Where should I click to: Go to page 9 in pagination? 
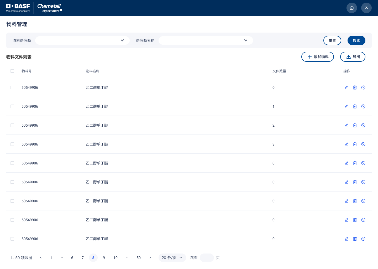[104, 258]
